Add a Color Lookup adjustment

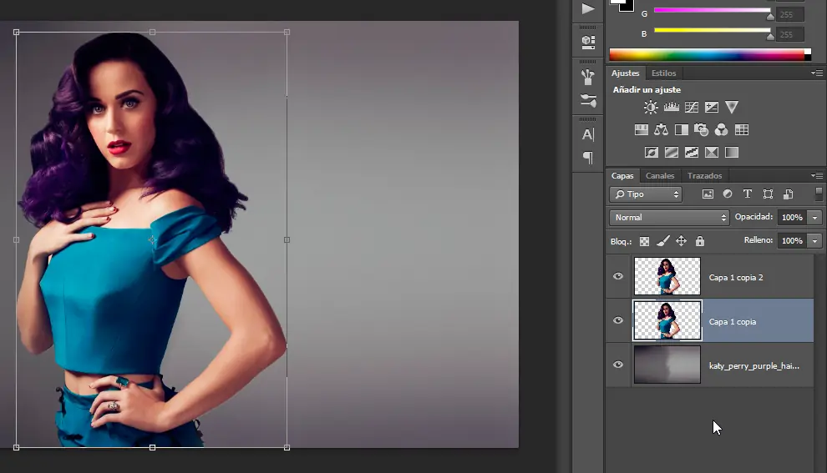tap(742, 129)
